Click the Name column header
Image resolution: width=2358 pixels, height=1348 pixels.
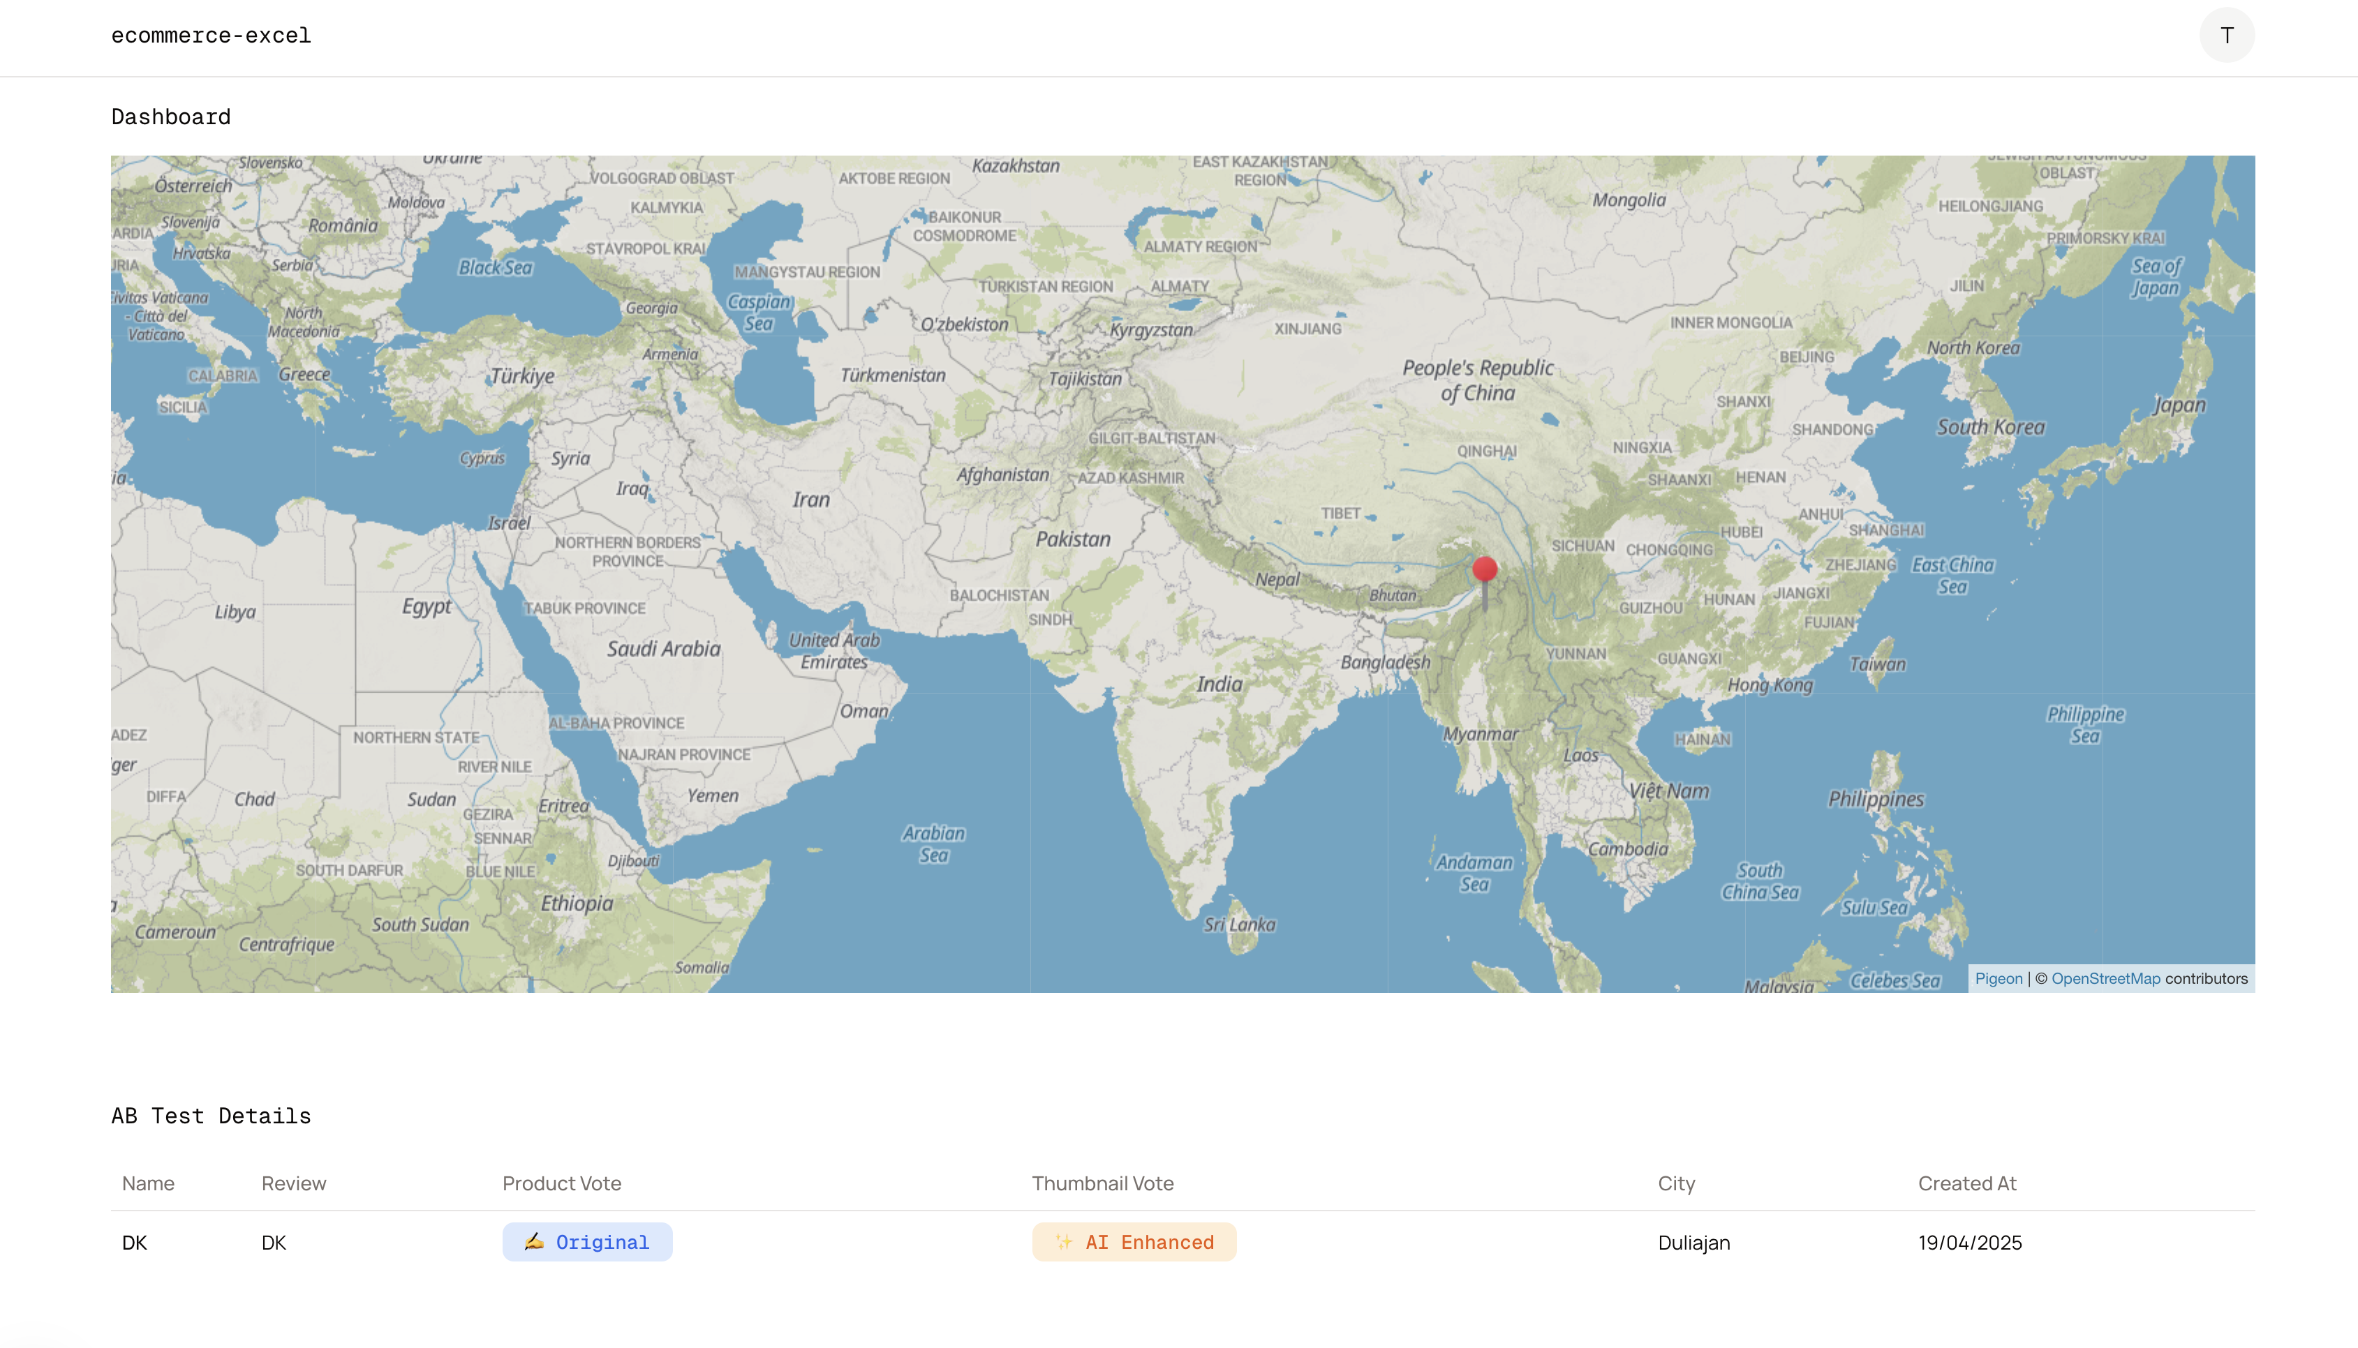click(x=148, y=1183)
